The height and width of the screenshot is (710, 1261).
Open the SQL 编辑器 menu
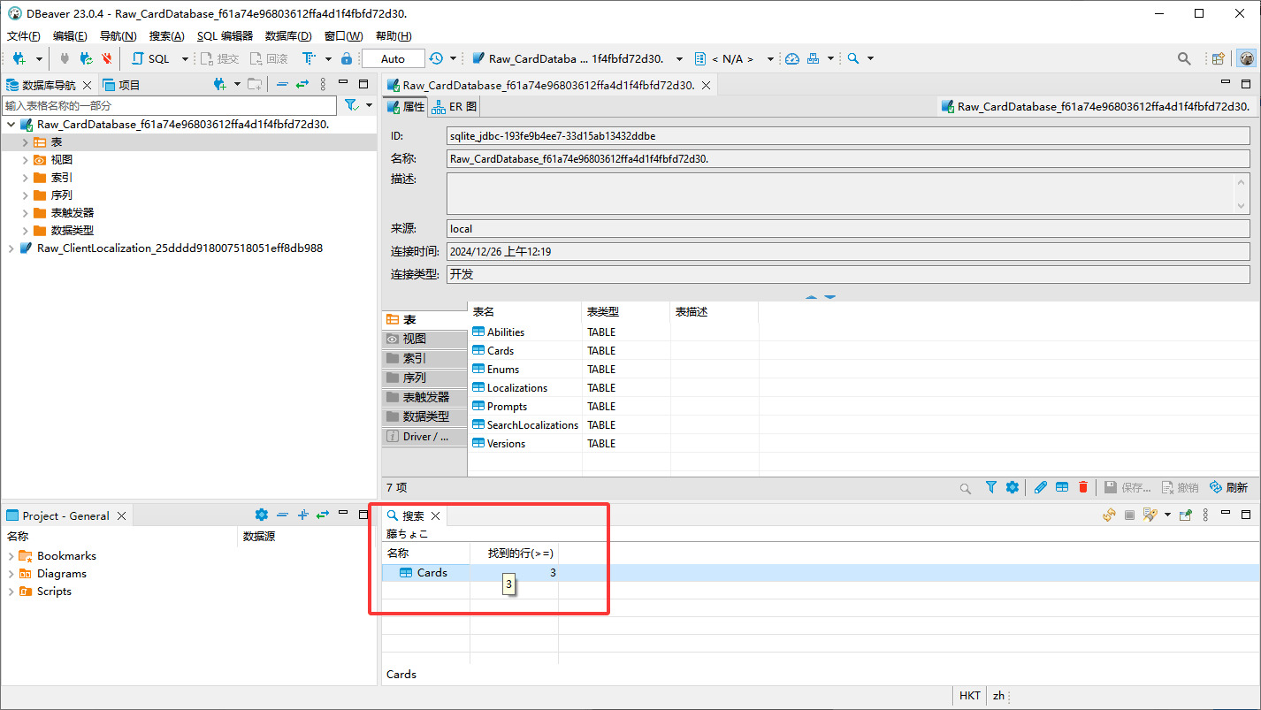[225, 36]
